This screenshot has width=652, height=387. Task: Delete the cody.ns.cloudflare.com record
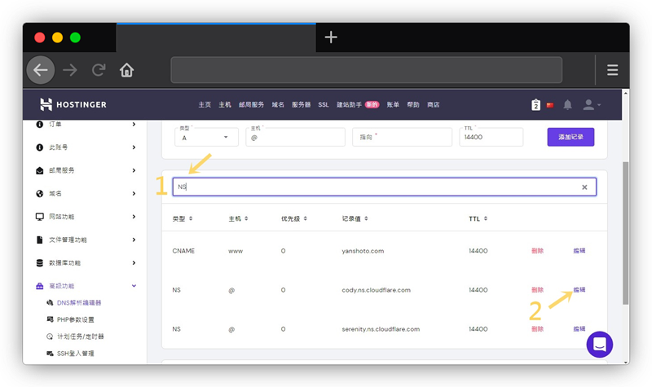tap(537, 290)
